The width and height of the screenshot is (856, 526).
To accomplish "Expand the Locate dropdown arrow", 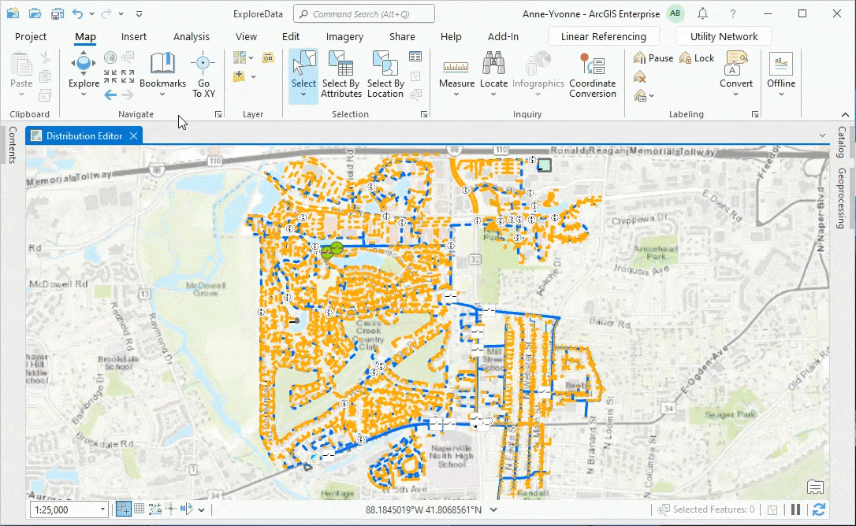I will coord(493,95).
